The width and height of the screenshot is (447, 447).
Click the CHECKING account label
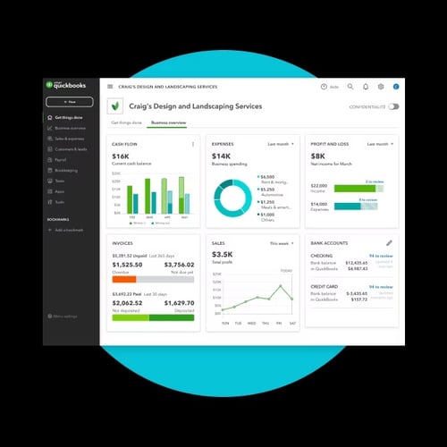click(322, 256)
